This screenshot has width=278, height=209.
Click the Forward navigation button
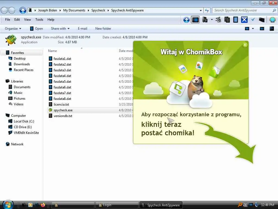(x=12, y=11)
